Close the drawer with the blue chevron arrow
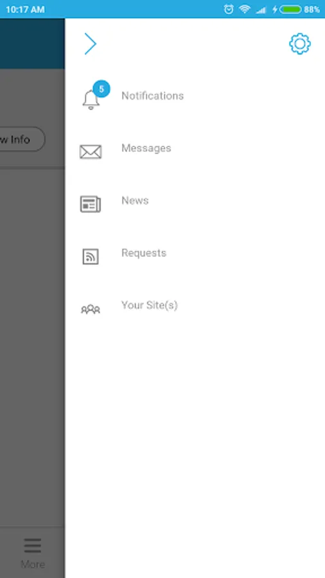The height and width of the screenshot is (578, 325). (x=91, y=44)
